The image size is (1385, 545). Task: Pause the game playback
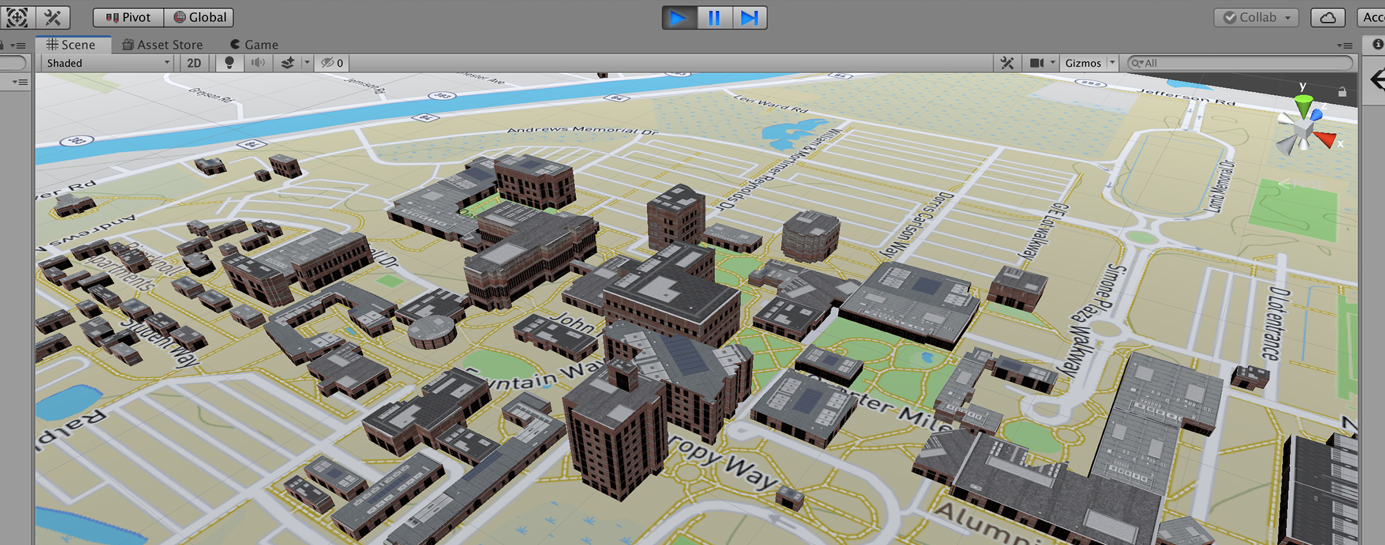(714, 17)
